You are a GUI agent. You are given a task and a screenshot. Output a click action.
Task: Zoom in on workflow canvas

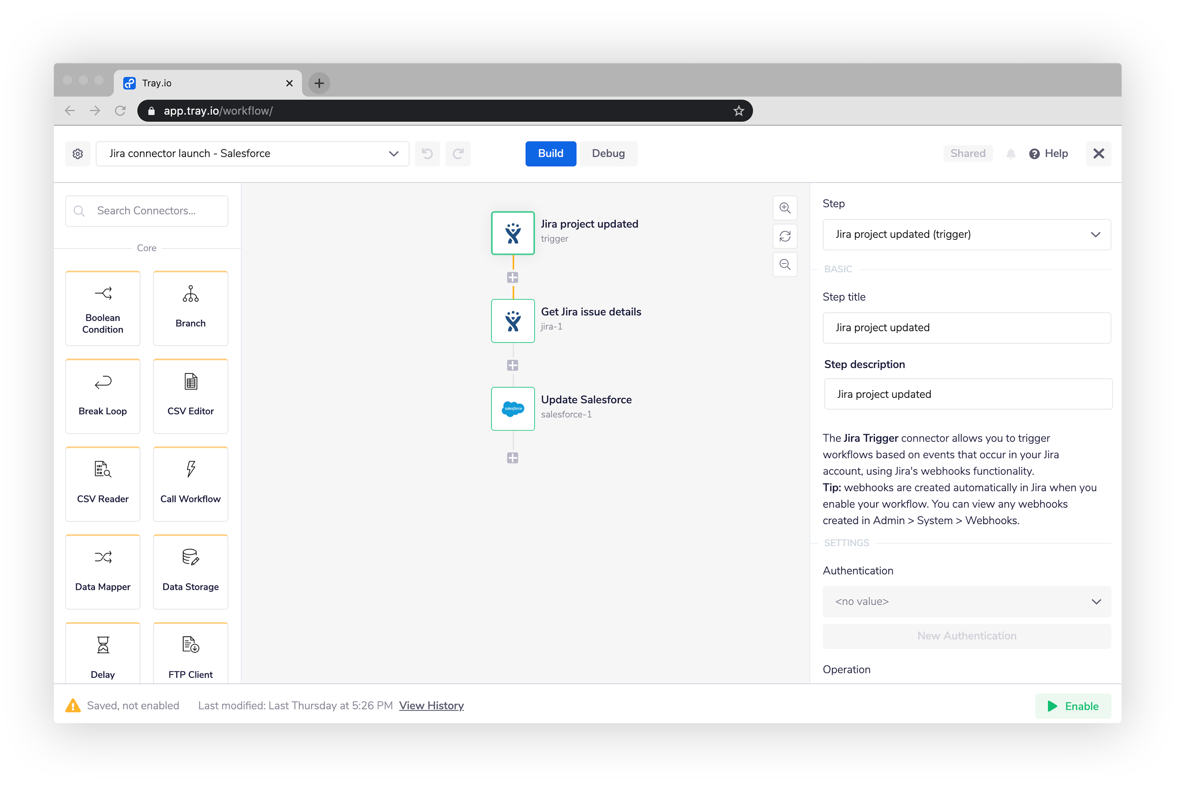(784, 208)
